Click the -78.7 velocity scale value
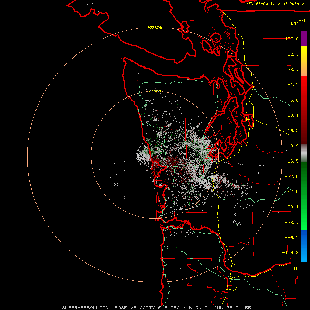The width and height of the screenshot is (310, 310). (292, 223)
